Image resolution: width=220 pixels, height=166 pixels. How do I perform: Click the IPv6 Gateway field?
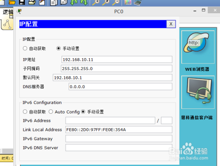119,139
